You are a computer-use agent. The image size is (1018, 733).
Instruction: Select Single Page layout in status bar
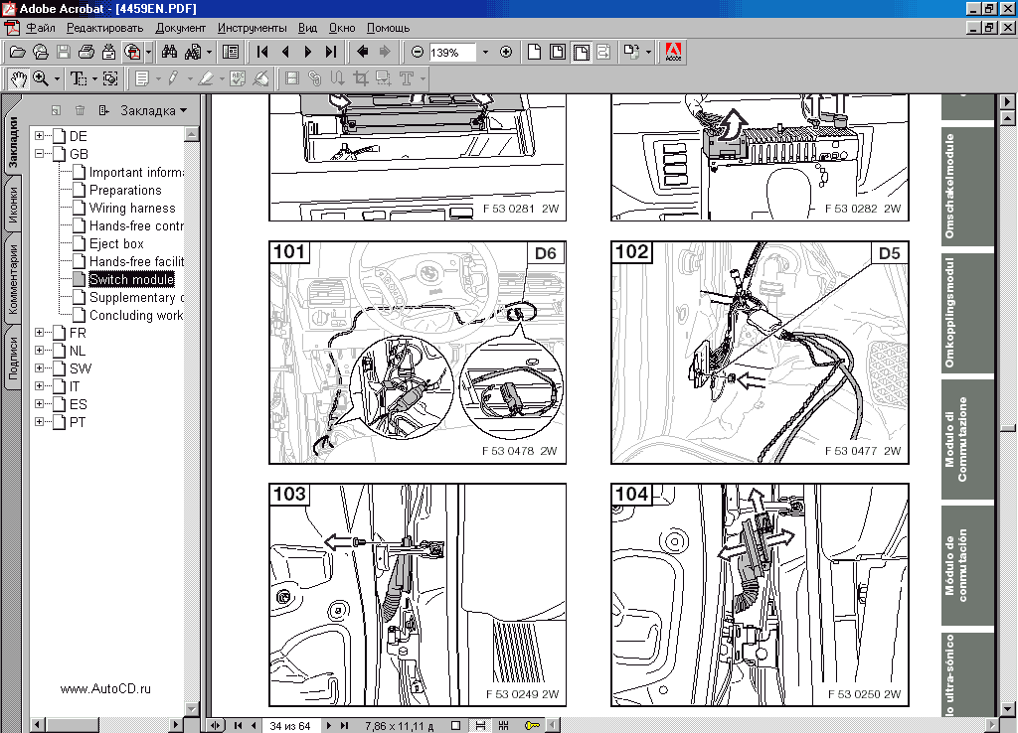pyautogui.click(x=455, y=726)
